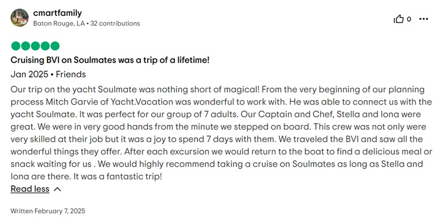Click the fifth green rating bubble
The height and width of the screenshot is (217, 435).
point(55,46)
